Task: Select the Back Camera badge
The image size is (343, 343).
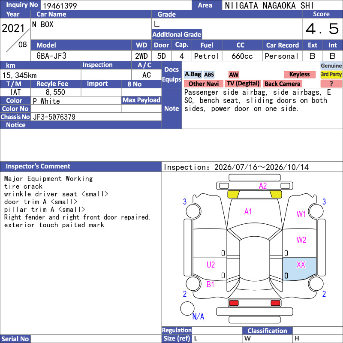Action: [283, 84]
